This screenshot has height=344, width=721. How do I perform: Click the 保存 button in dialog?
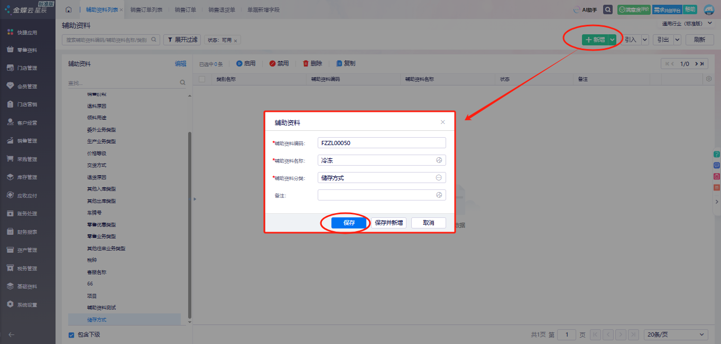(349, 223)
